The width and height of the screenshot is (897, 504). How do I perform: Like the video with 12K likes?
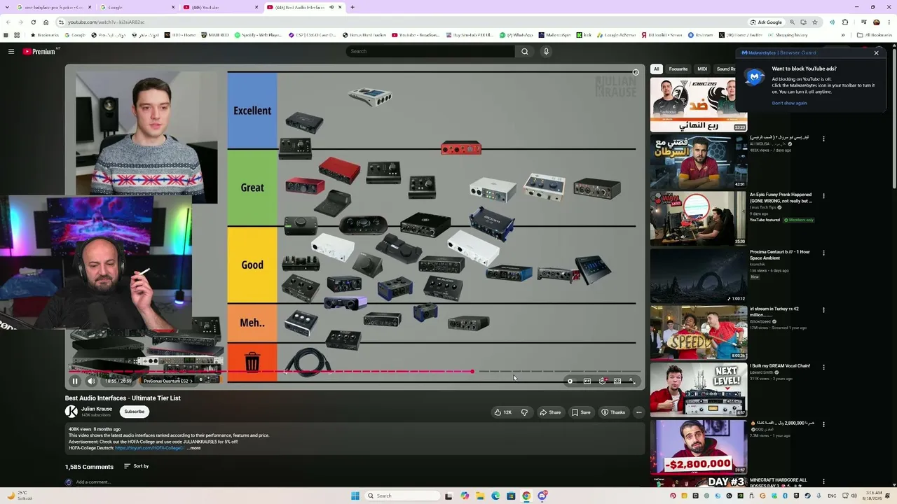(x=503, y=412)
